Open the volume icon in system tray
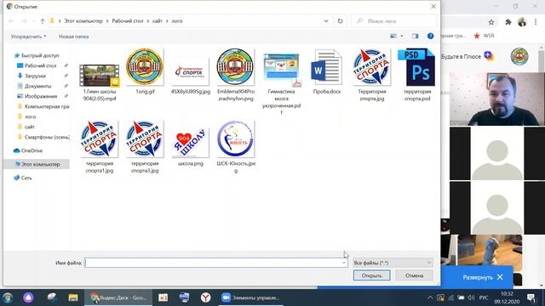545x306 pixels. click(471, 297)
